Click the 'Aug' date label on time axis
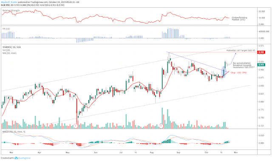The image size is (272, 161). 152,152
